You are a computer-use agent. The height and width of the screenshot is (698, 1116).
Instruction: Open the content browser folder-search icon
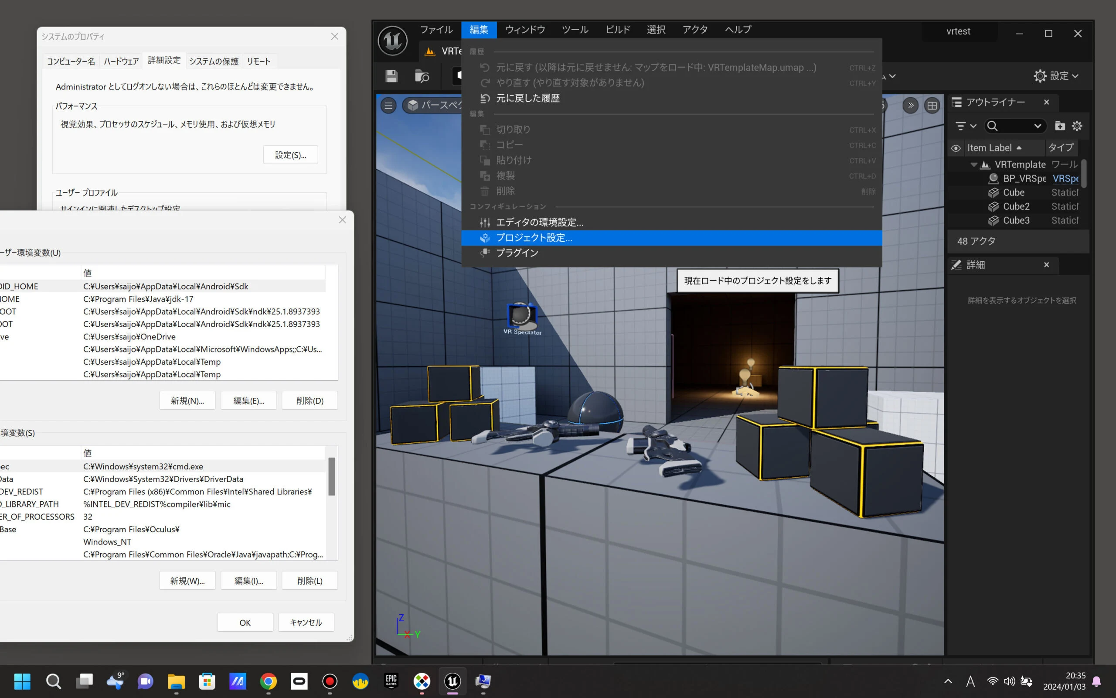click(x=422, y=76)
